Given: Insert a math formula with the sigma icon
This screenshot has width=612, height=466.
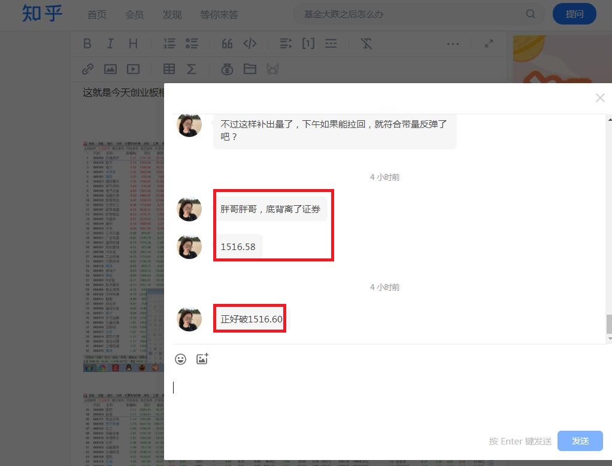Looking at the screenshot, I should (x=193, y=69).
